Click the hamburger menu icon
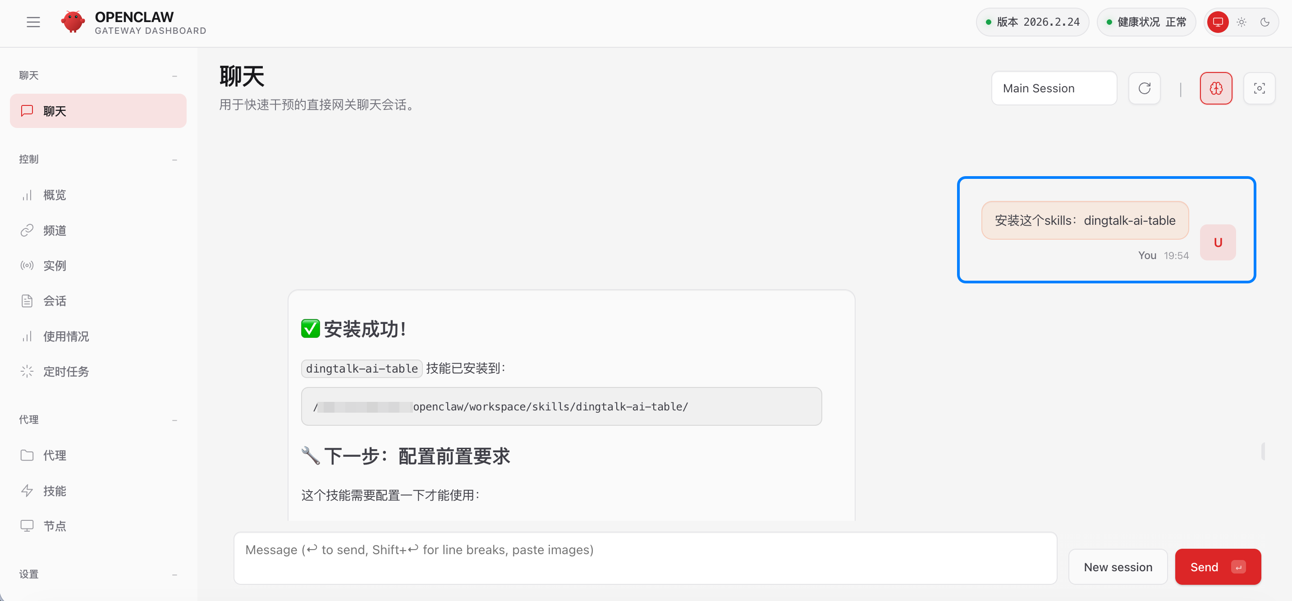 33,22
